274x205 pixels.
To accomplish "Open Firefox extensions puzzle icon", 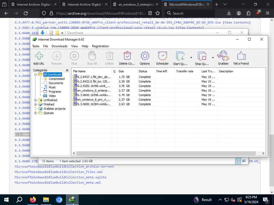I will 248,13.
